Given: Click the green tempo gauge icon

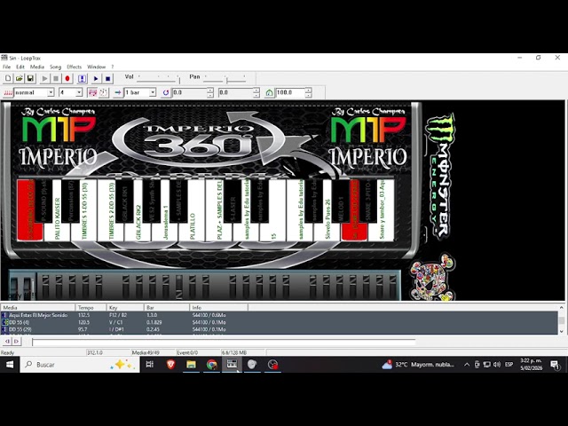Looking at the screenshot, I should (269, 92).
